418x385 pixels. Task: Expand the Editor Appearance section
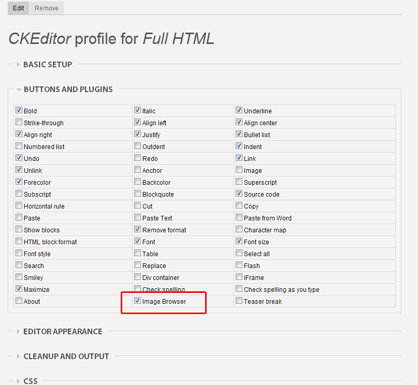(x=18, y=332)
